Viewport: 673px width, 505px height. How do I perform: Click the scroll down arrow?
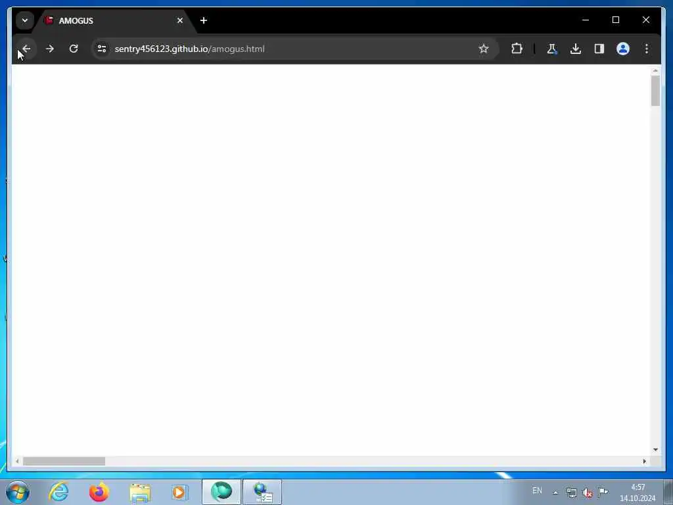(655, 450)
